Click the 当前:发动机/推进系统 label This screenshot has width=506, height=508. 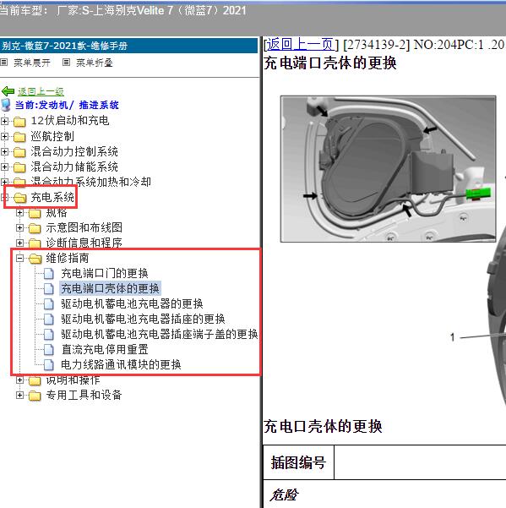(67, 105)
